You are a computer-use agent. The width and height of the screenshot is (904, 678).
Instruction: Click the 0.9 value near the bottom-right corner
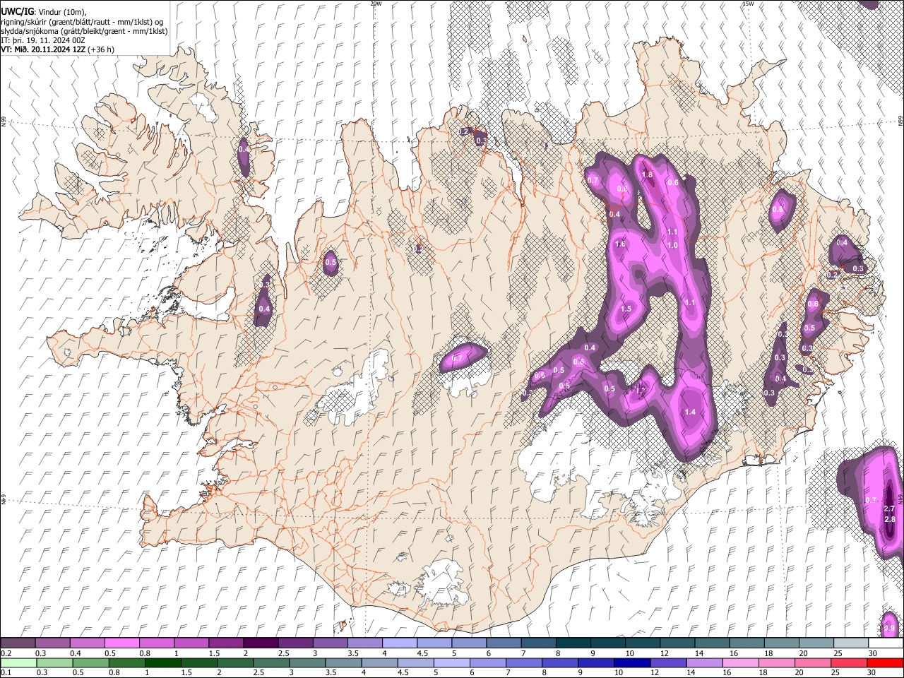pos(889,629)
